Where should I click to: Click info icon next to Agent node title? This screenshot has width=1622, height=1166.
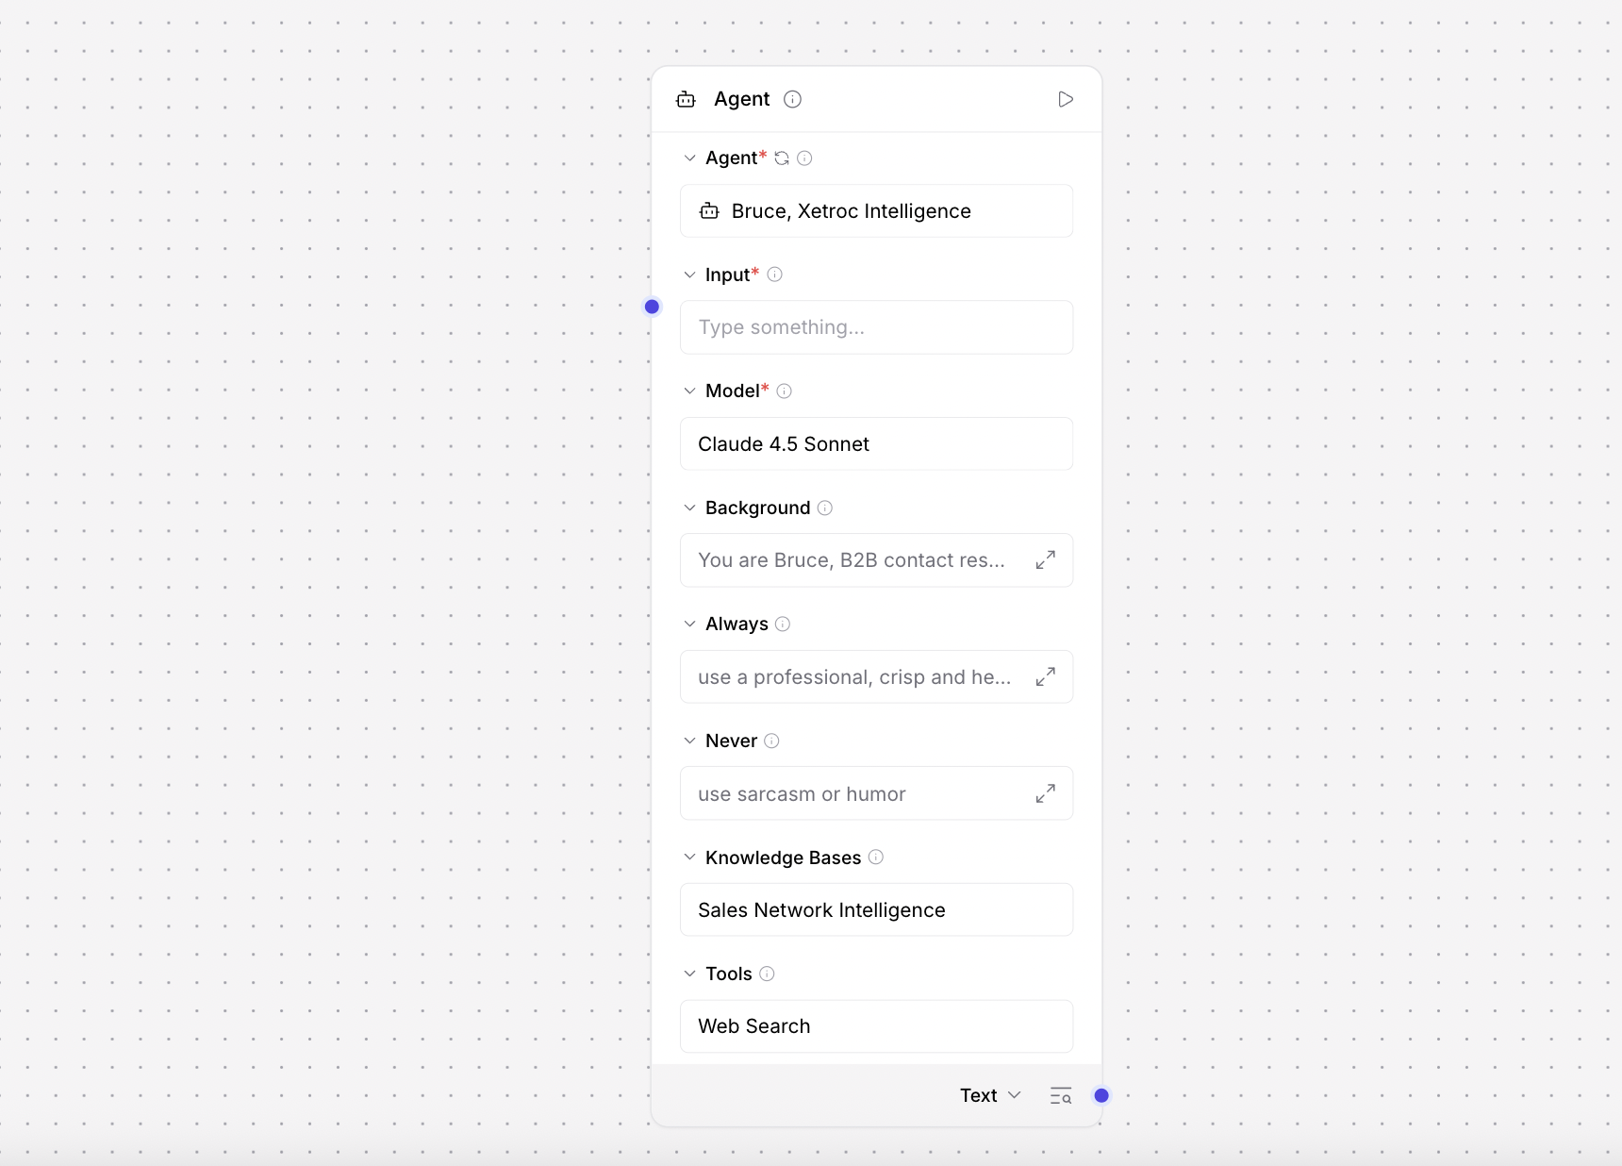pyautogui.click(x=792, y=99)
